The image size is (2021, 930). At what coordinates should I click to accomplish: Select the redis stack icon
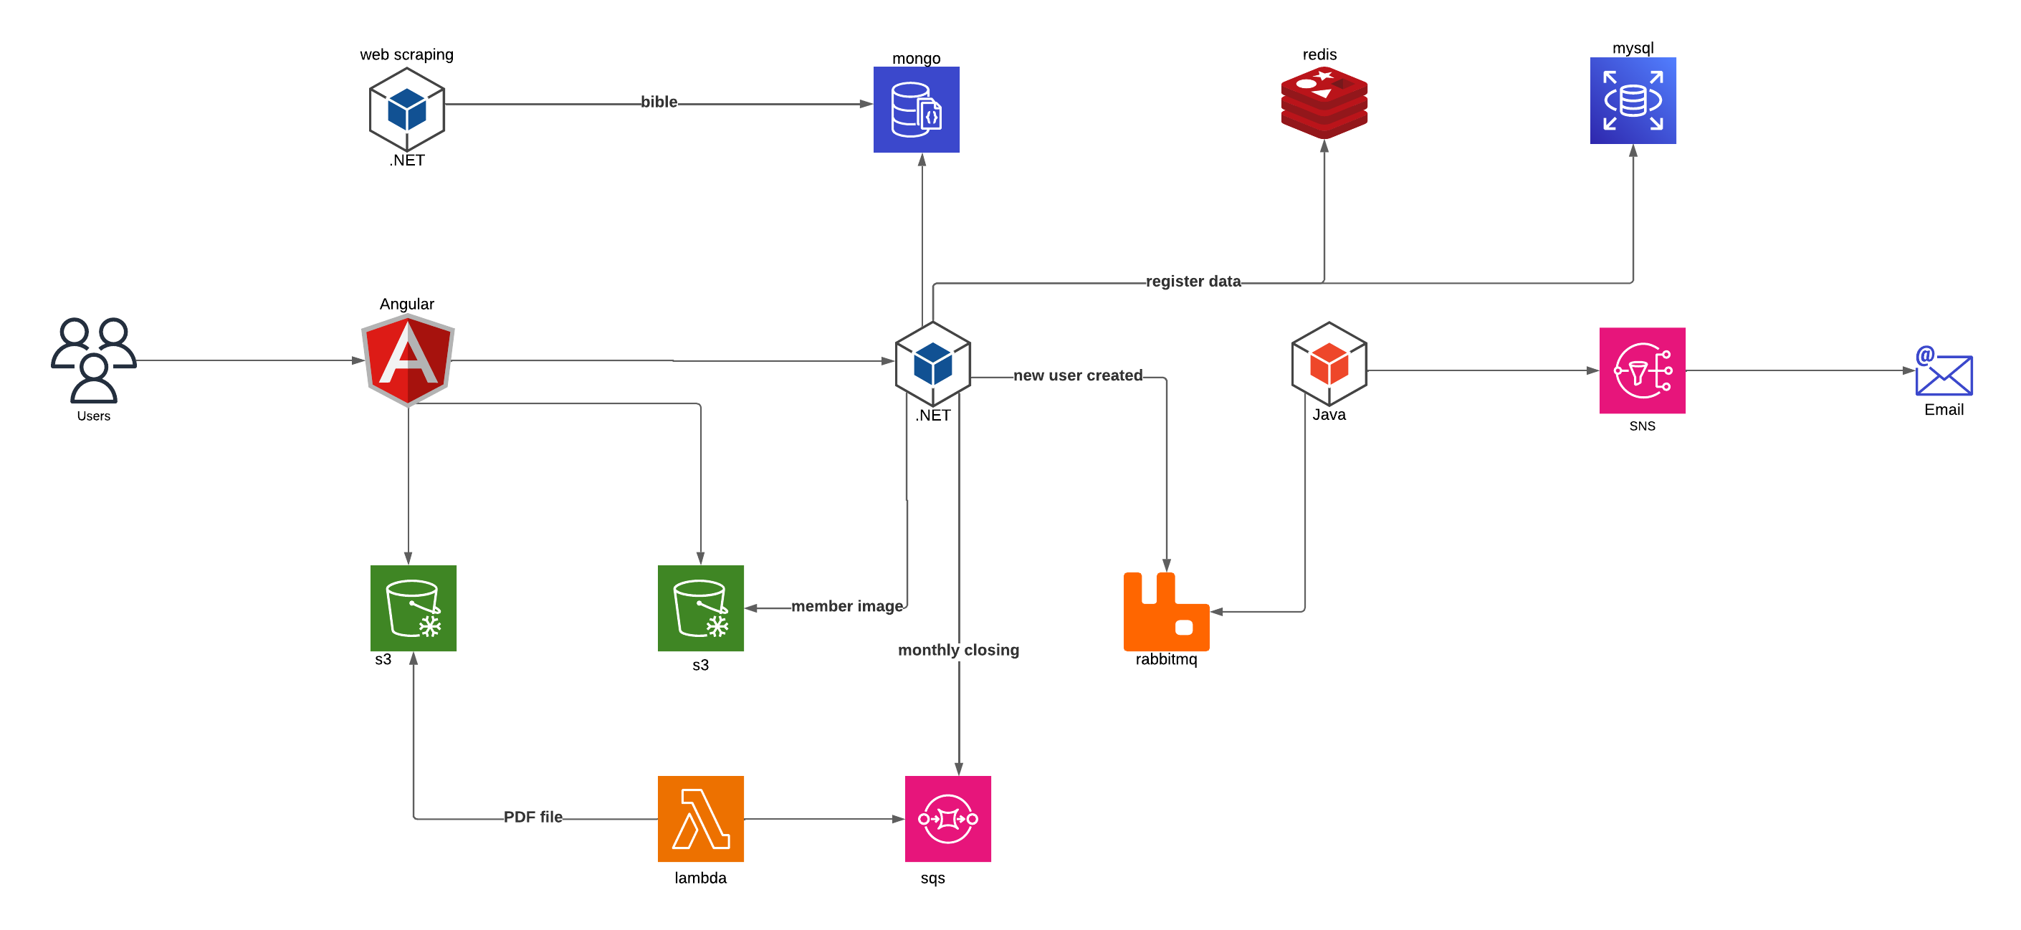point(1324,102)
